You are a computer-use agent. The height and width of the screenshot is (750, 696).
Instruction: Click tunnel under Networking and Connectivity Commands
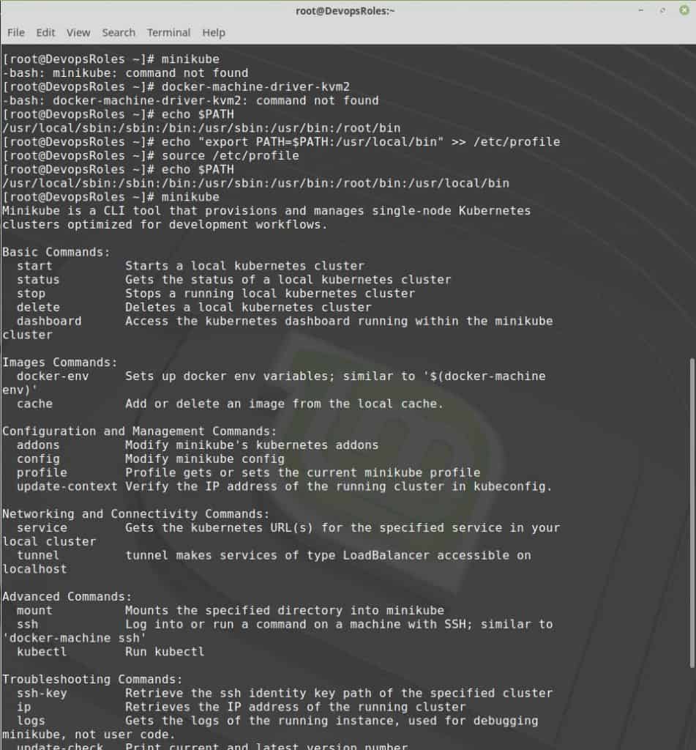pos(37,555)
